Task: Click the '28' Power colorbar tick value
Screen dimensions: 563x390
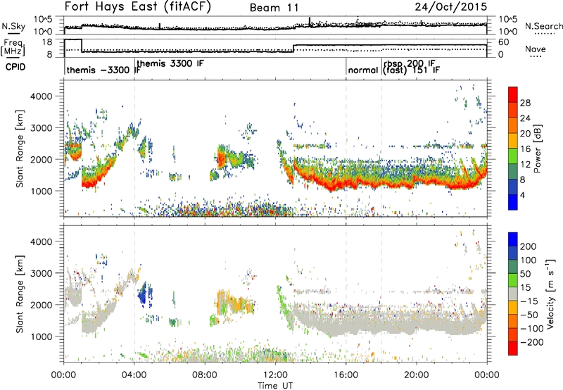Action: pyautogui.click(x=525, y=103)
